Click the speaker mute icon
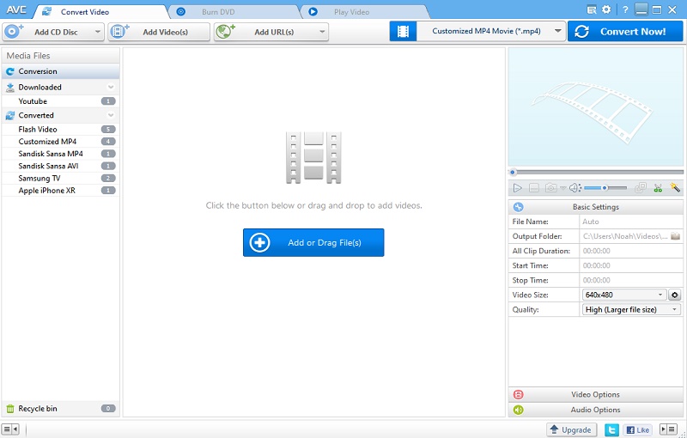Image resolution: width=687 pixels, height=438 pixels. pyautogui.click(x=575, y=188)
